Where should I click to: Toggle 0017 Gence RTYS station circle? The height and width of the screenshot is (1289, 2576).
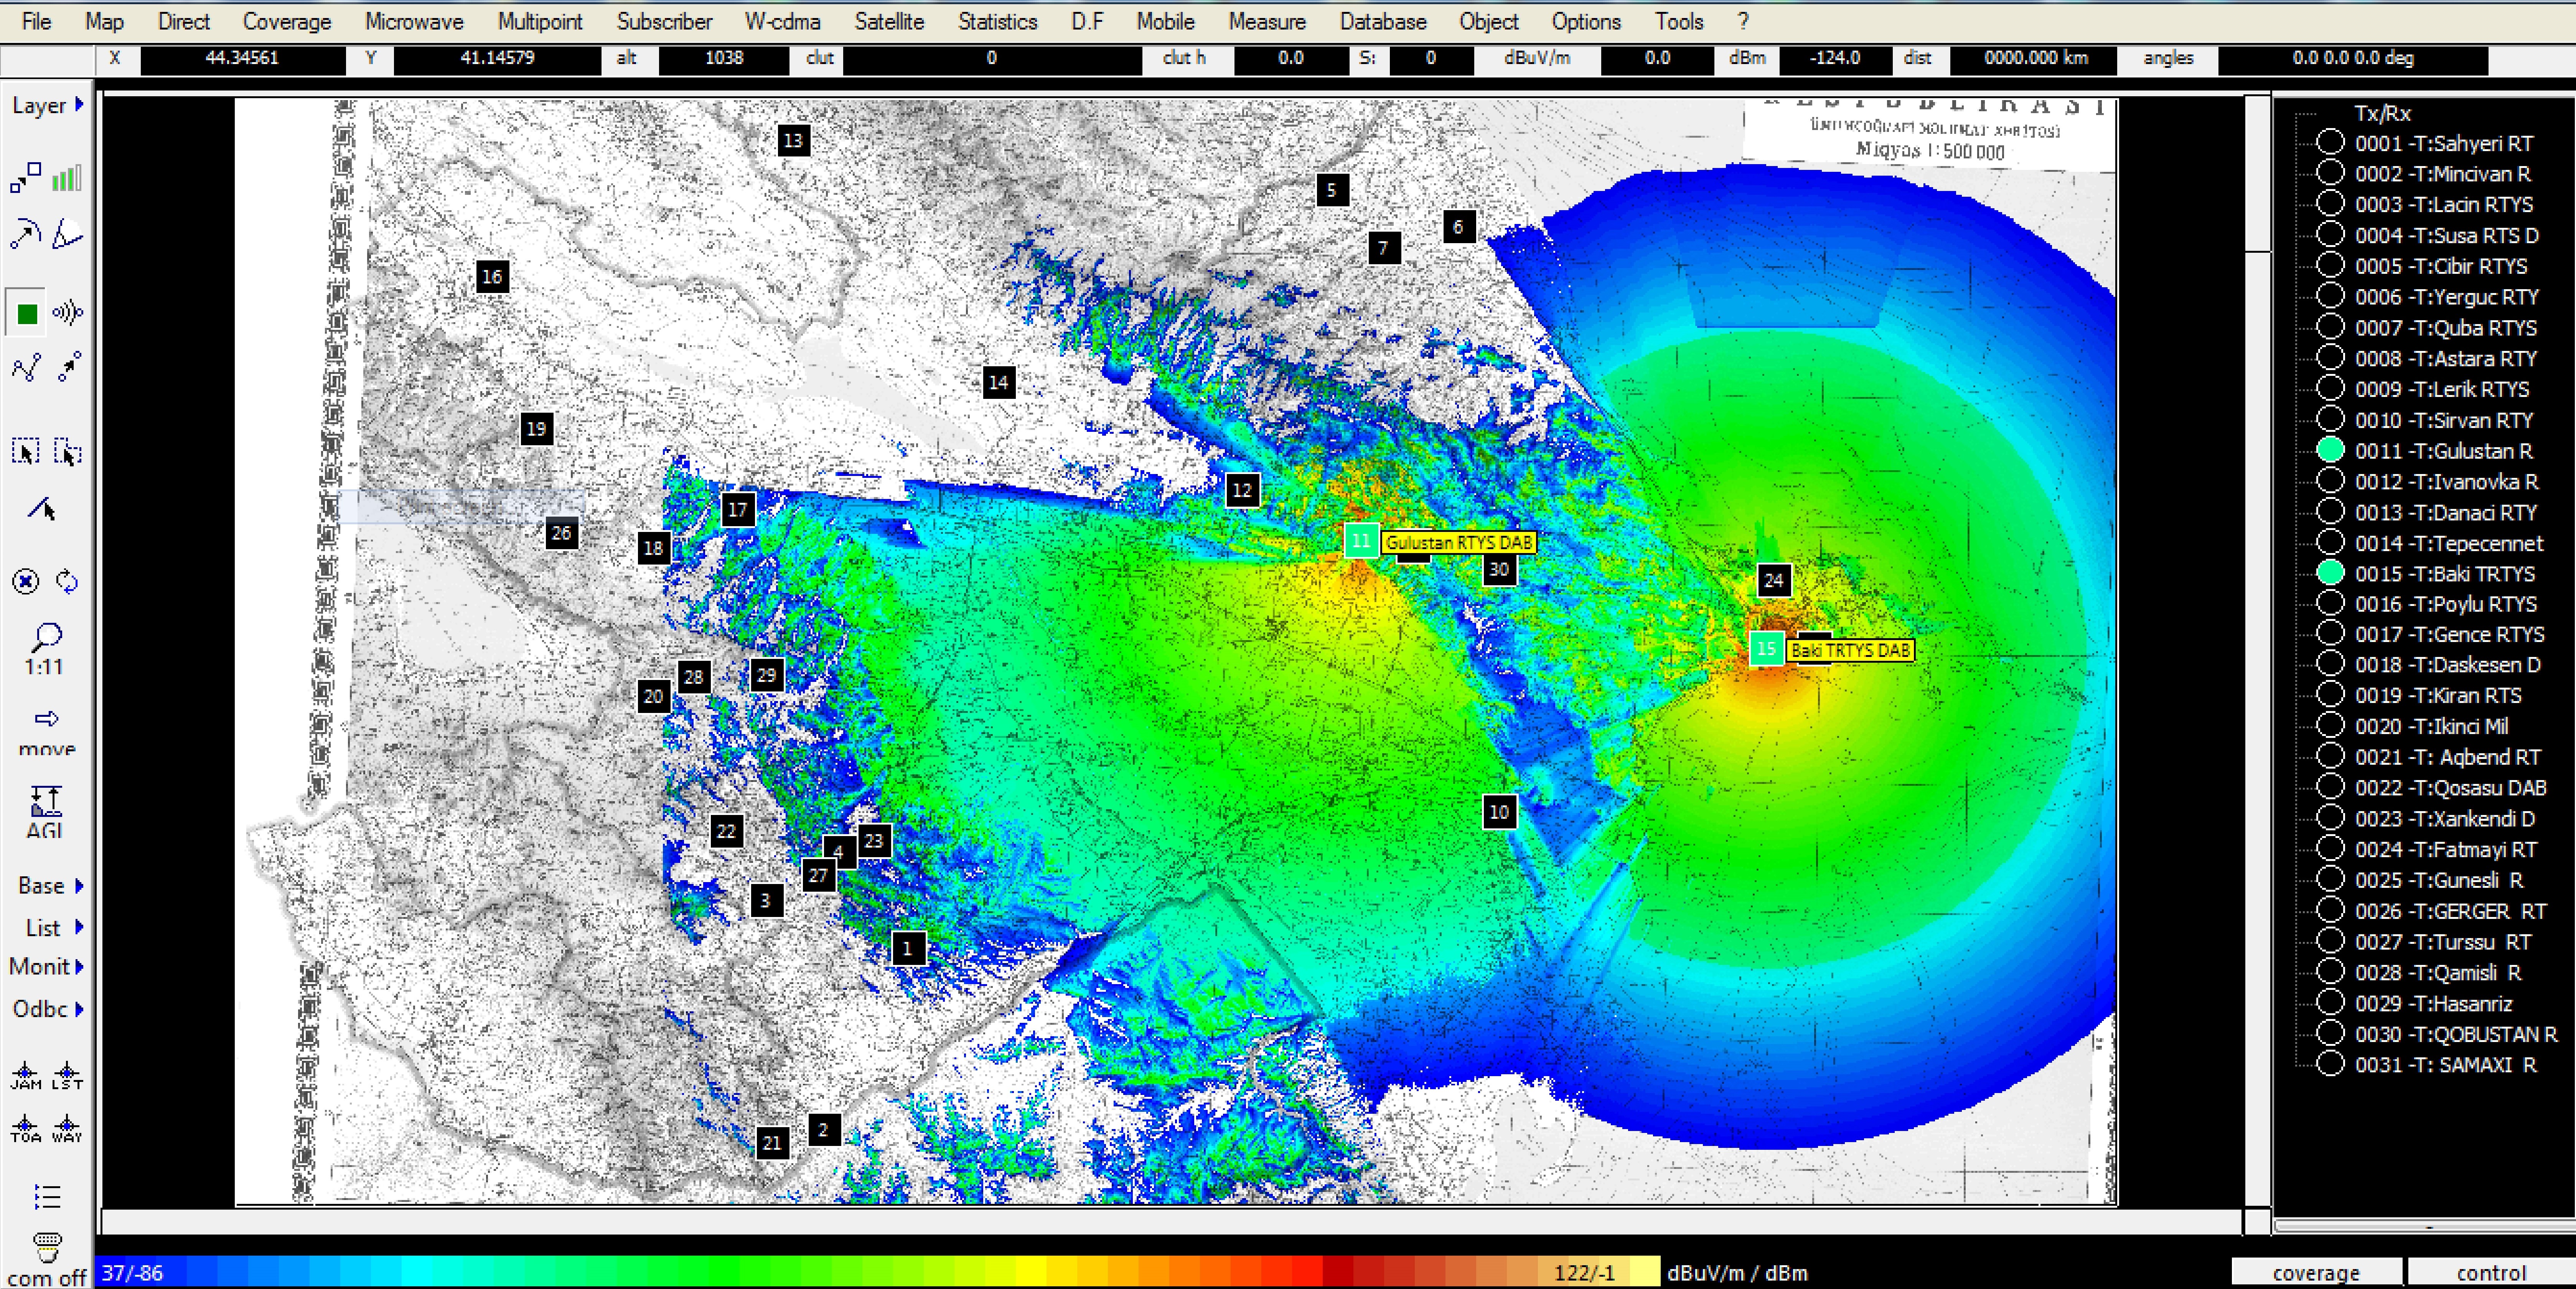click(x=2330, y=633)
